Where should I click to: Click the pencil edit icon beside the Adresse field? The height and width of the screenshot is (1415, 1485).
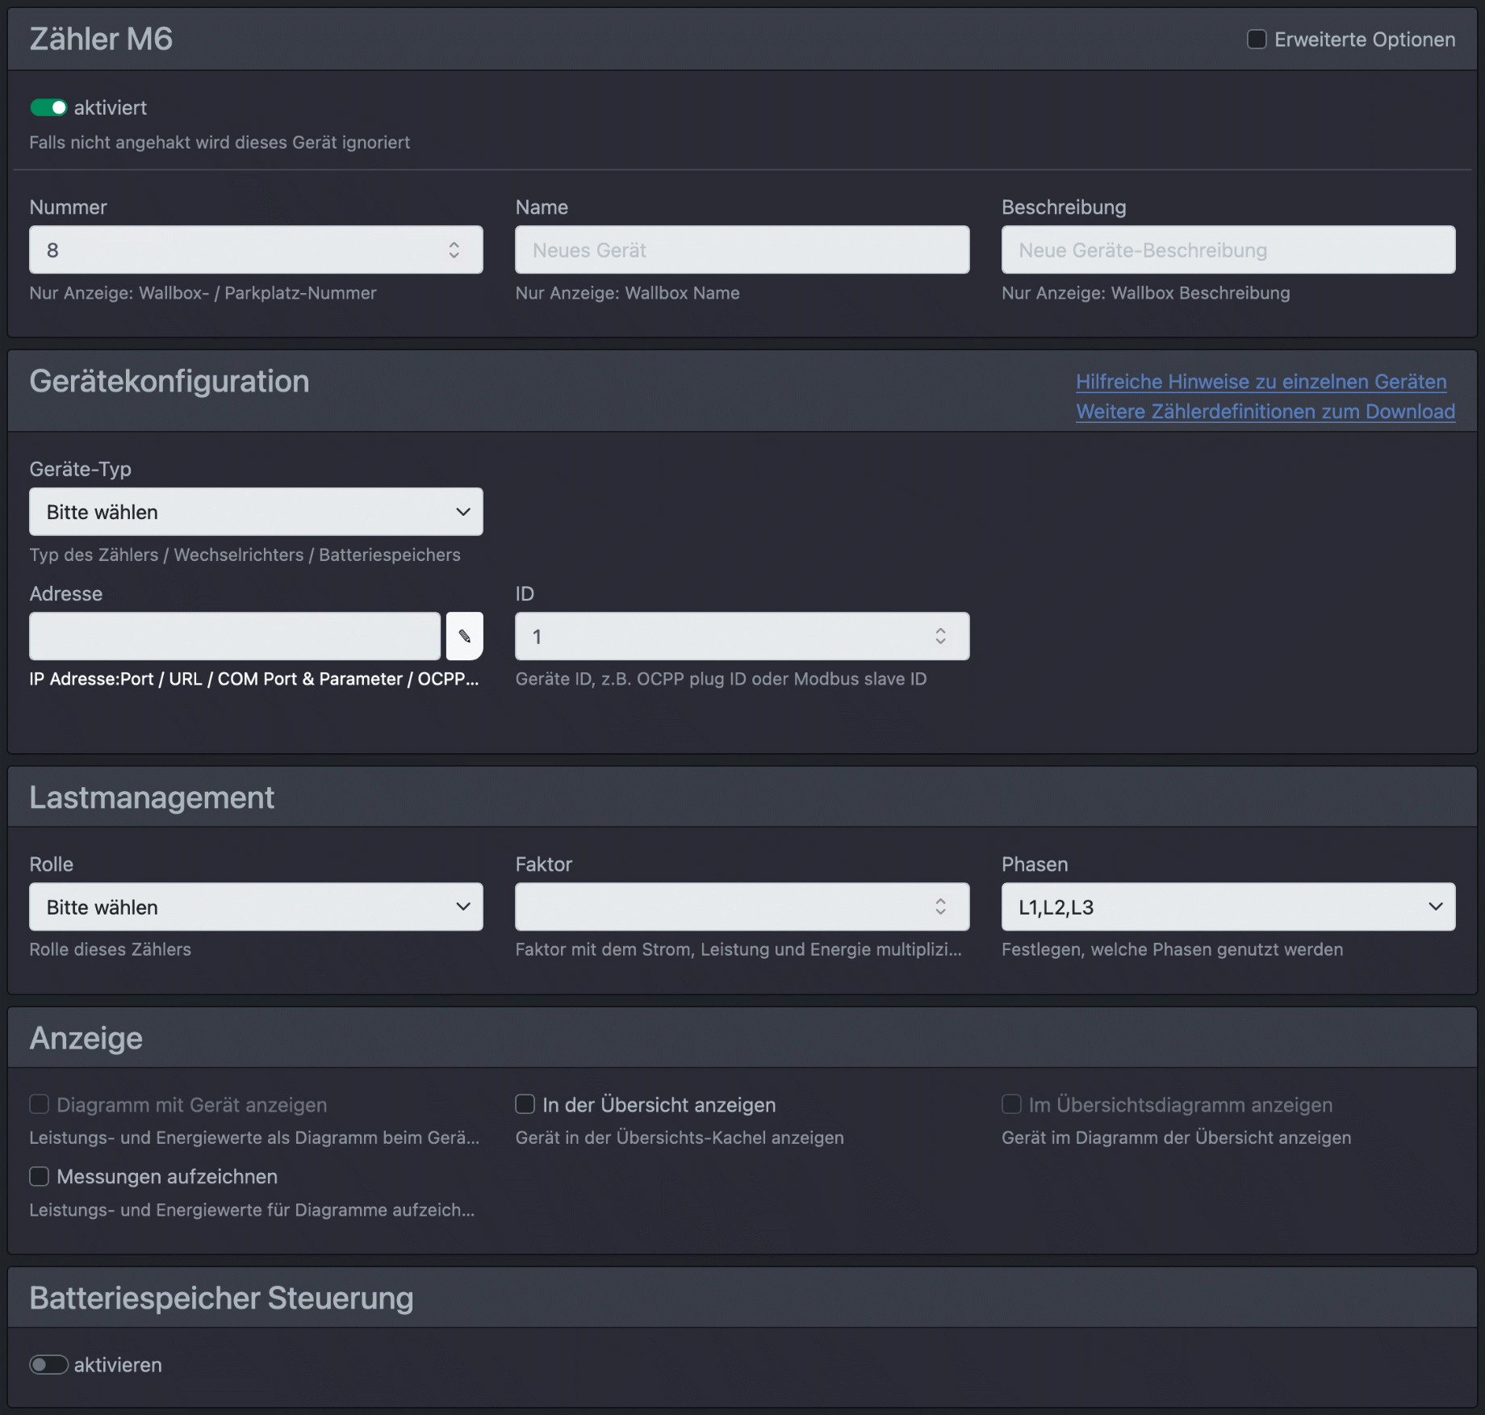(x=464, y=636)
